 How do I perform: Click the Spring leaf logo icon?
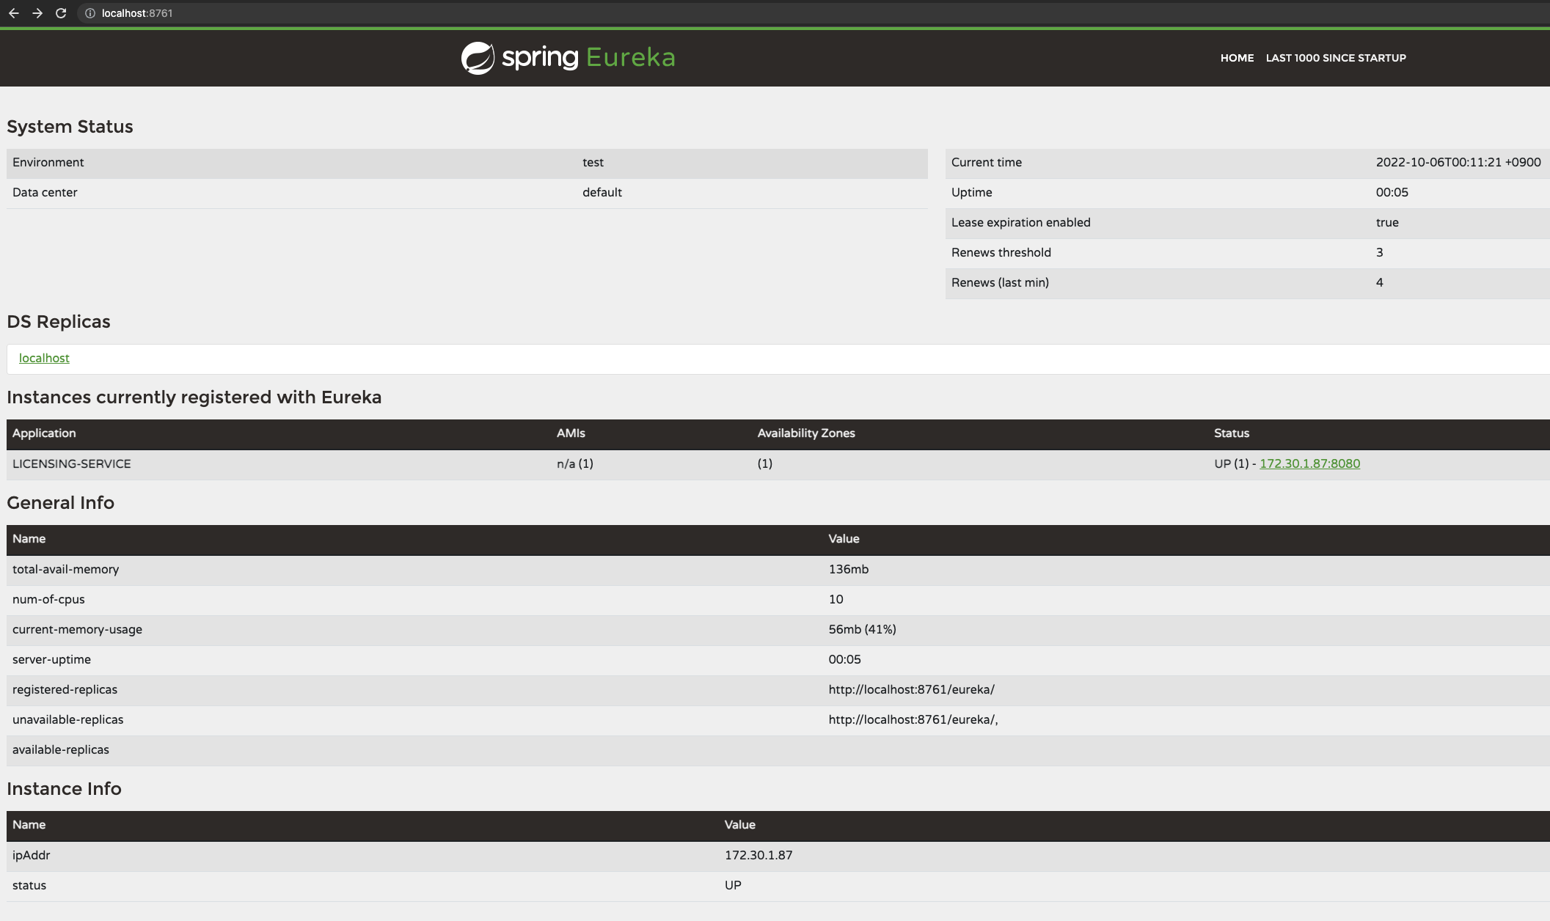click(478, 58)
